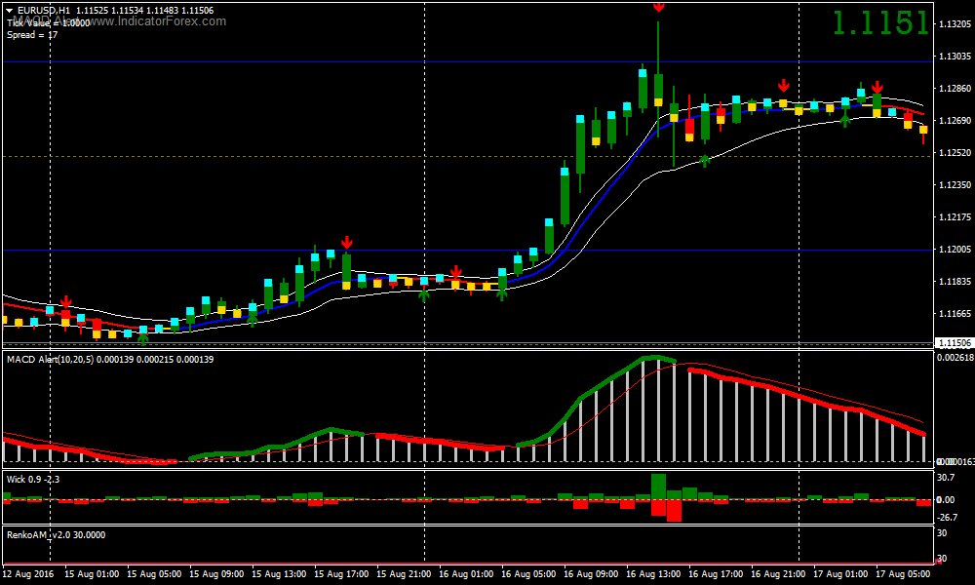Viewport: 975px width, 585px height.
Task: Click the current price label 1.11506
Action: [x=953, y=343]
